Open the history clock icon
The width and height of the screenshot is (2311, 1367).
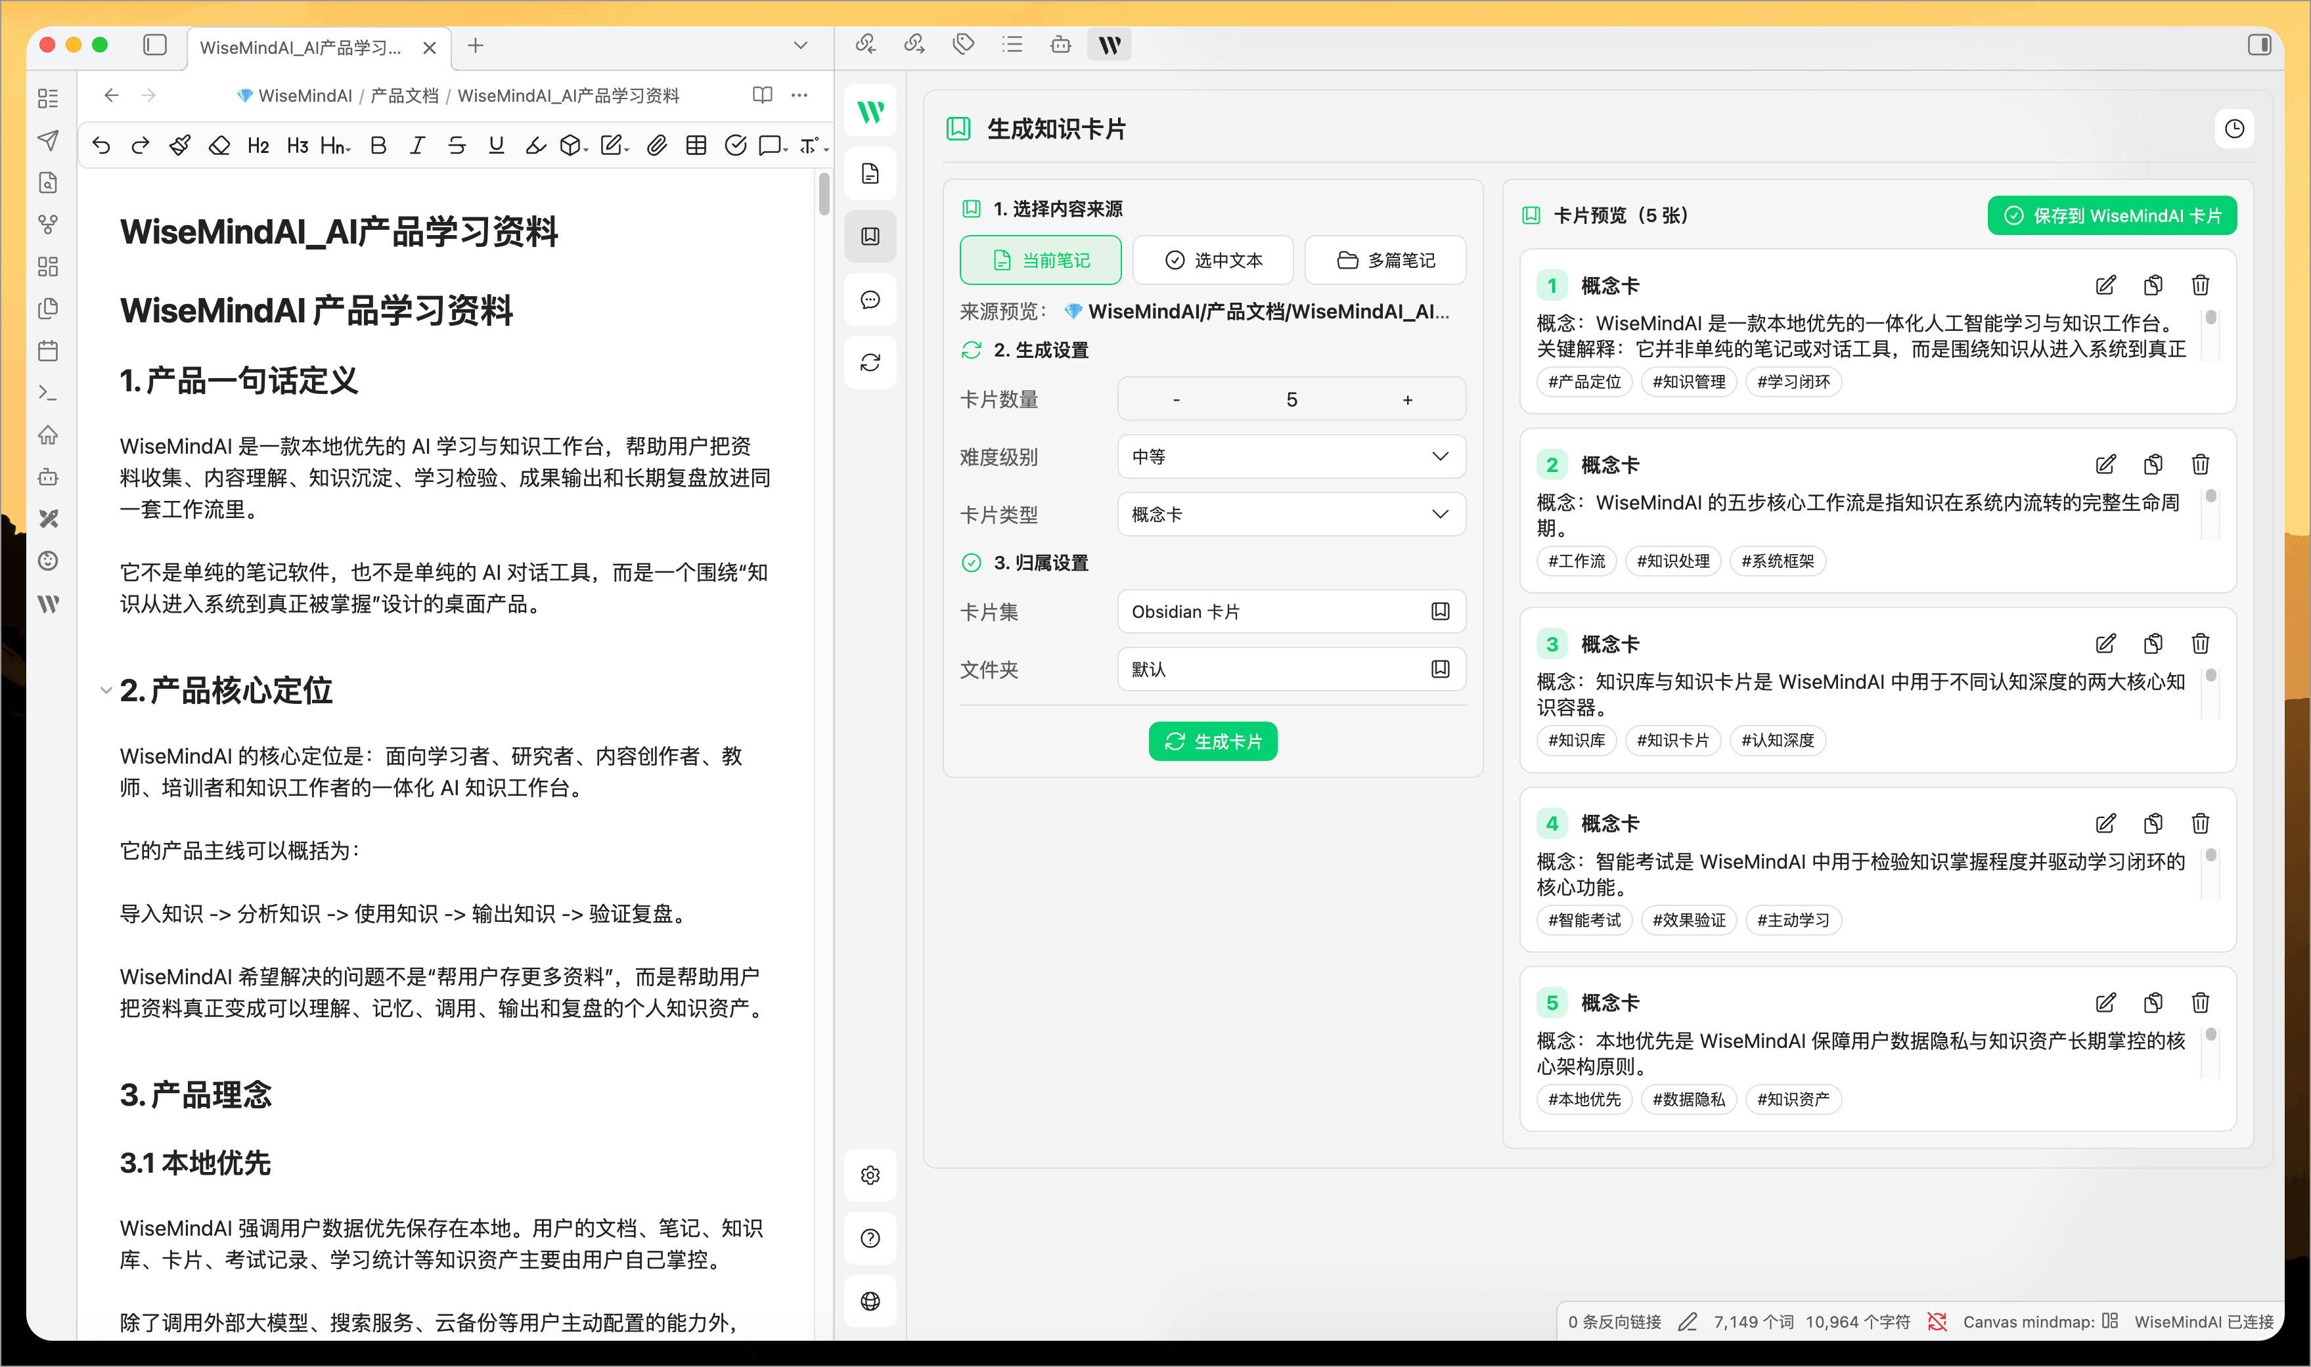pyautogui.click(x=2235, y=129)
